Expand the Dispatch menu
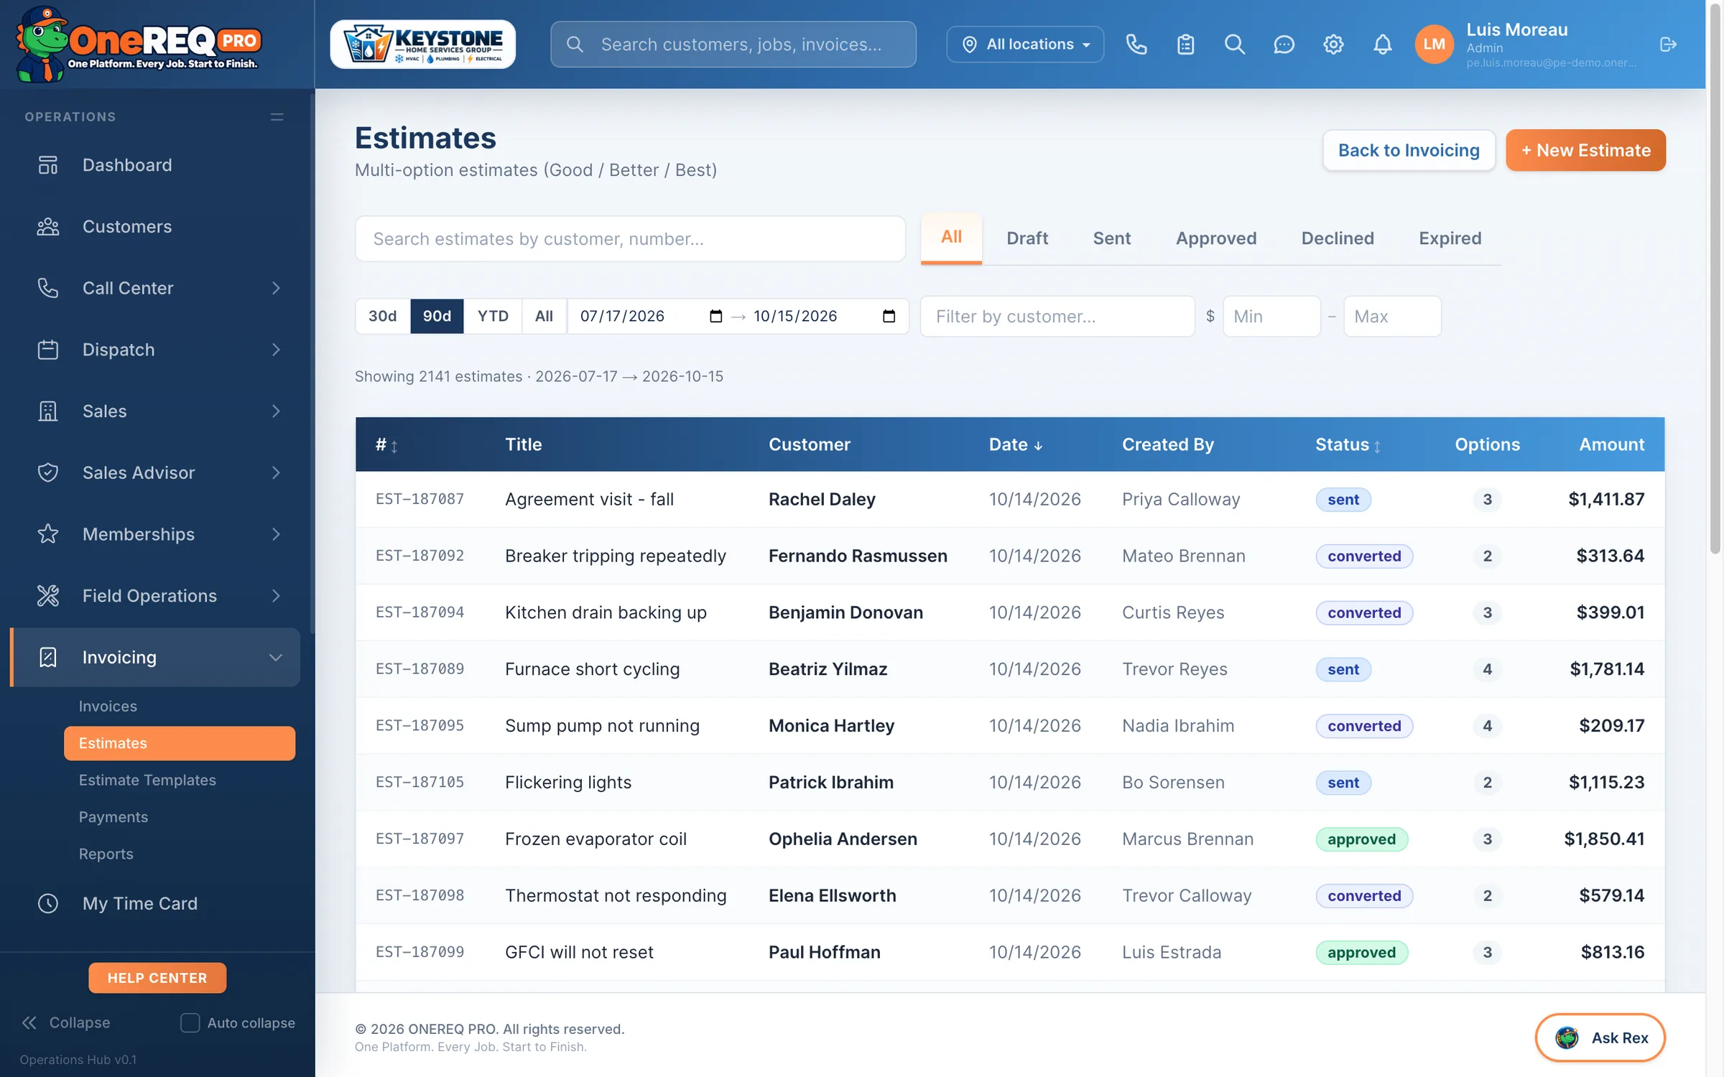The image size is (1724, 1077). tap(155, 350)
